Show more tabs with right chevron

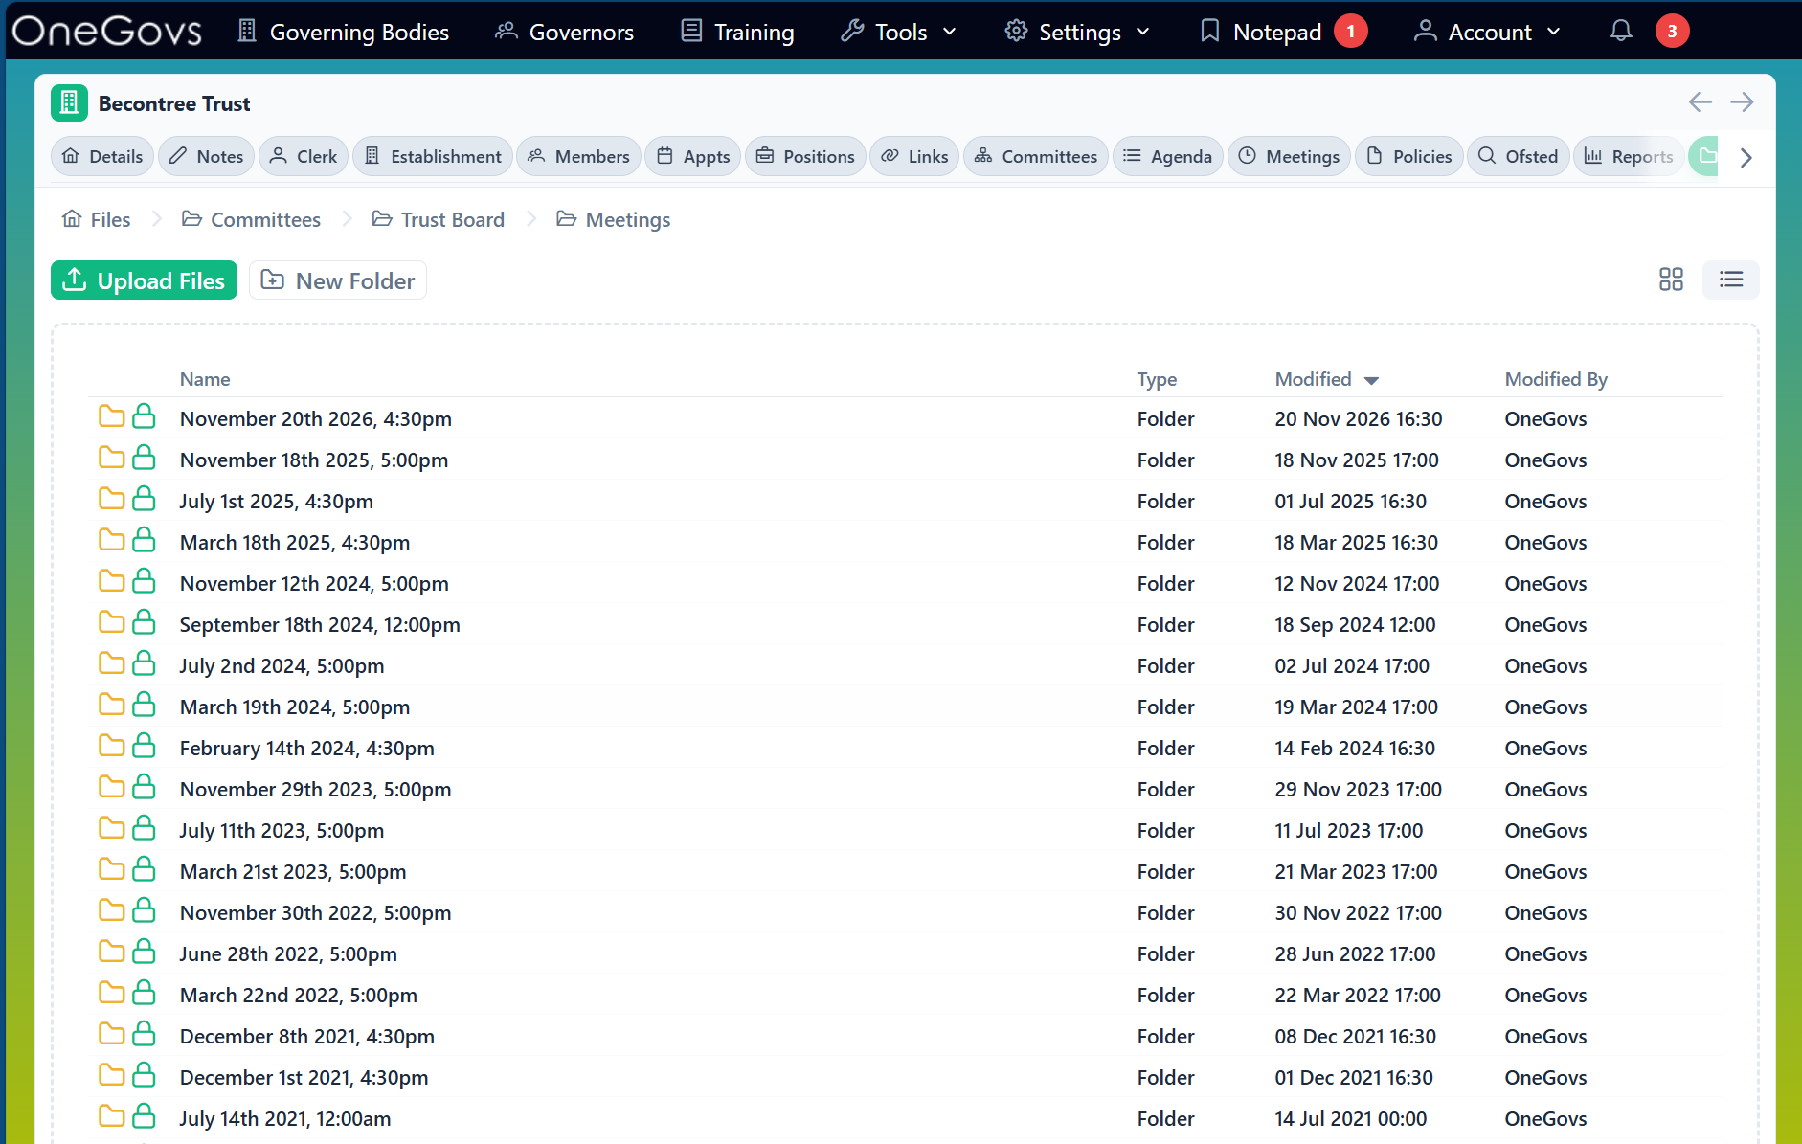[x=1746, y=157]
